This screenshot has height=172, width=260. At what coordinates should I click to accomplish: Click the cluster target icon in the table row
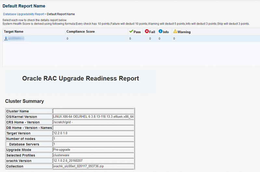tap(6, 39)
